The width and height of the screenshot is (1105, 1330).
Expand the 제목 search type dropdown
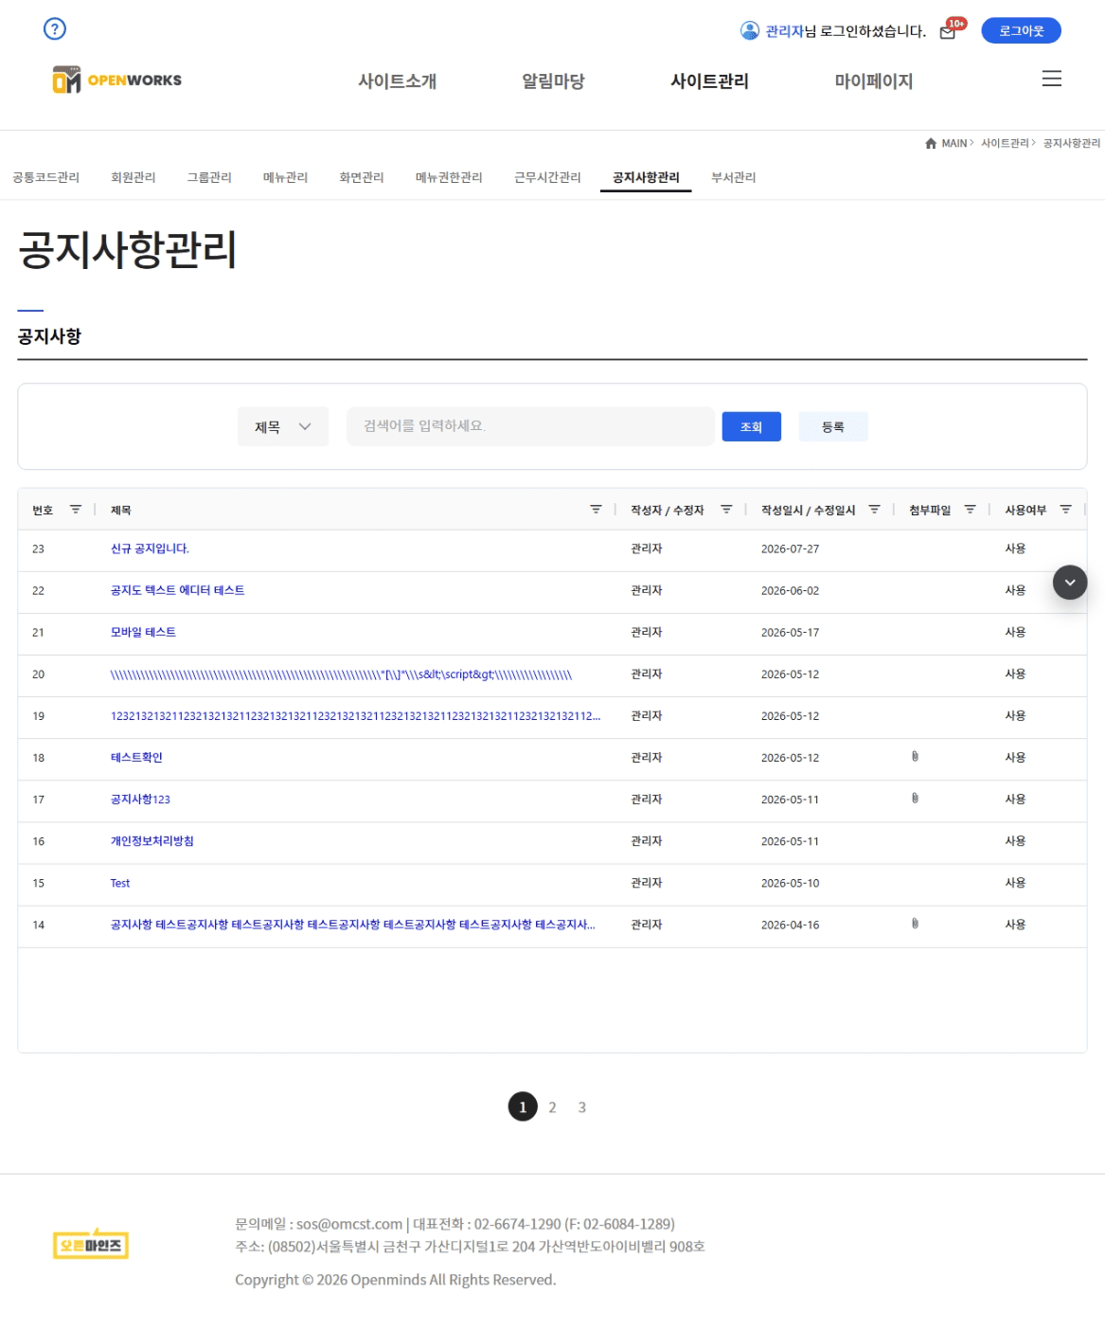click(x=283, y=426)
